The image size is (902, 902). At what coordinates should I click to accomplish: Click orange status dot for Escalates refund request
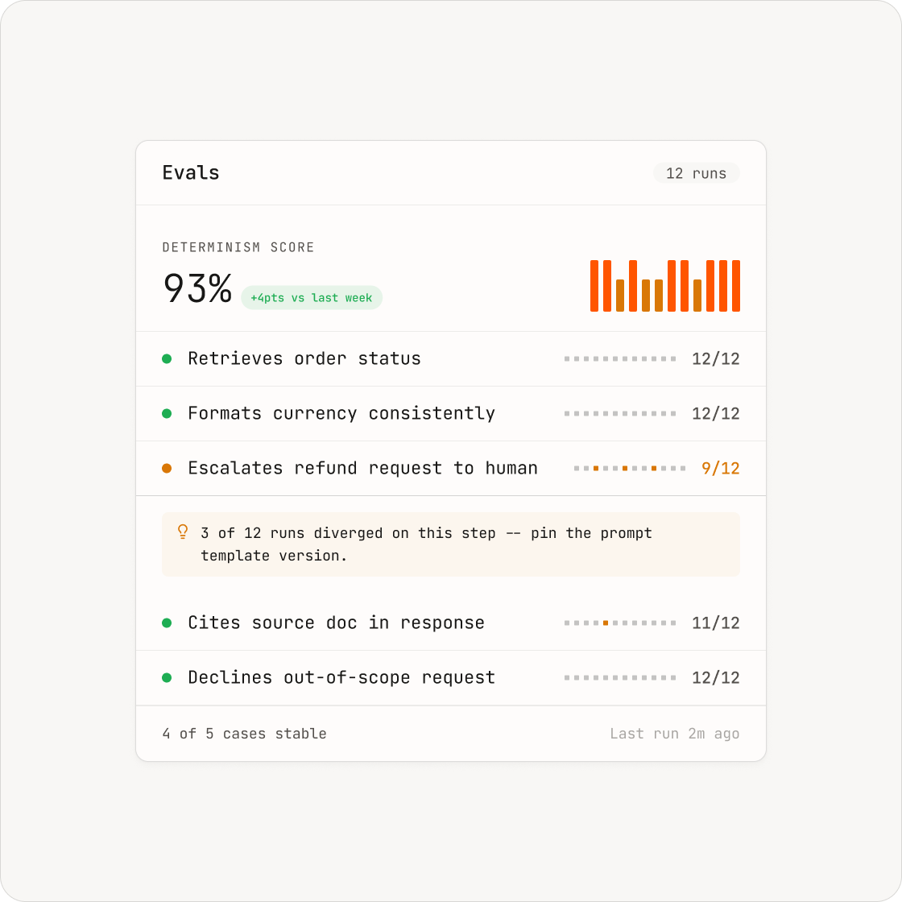tap(167, 468)
